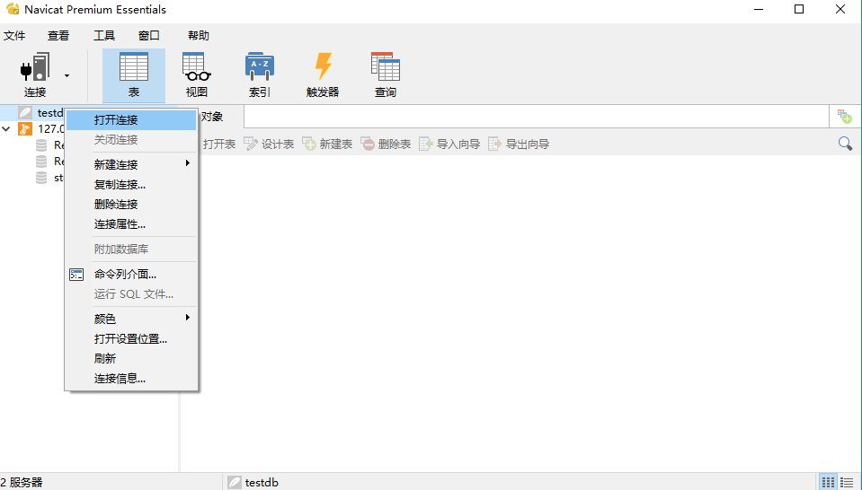Click the 新建表 button
The height and width of the screenshot is (490, 862).
coord(327,144)
